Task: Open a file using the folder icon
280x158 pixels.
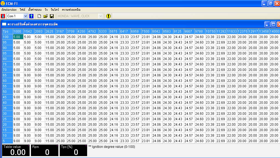Action: pos(45,16)
